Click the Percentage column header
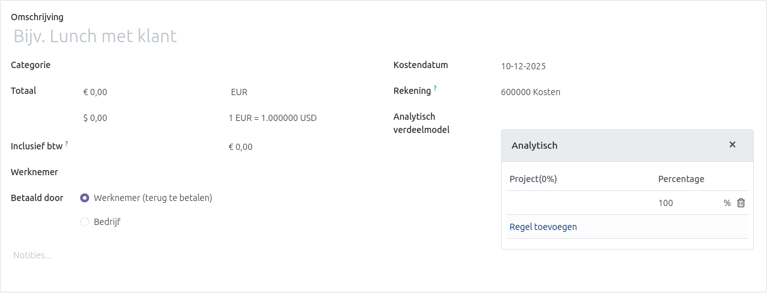The width and height of the screenshot is (767, 293). (x=681, y=179)
